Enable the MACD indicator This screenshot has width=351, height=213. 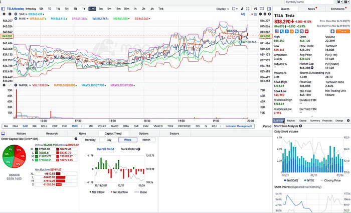(x=115, y=126)
